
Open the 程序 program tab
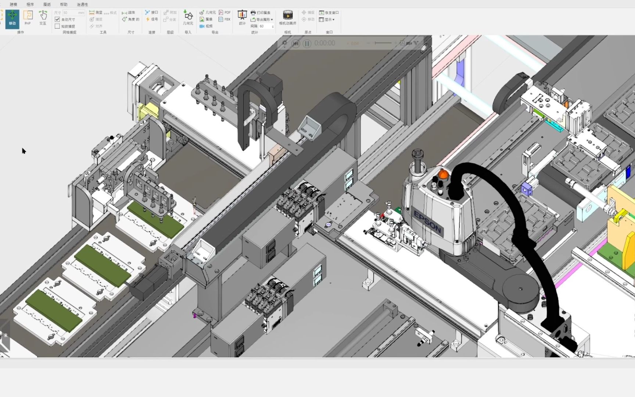(30, 4)
